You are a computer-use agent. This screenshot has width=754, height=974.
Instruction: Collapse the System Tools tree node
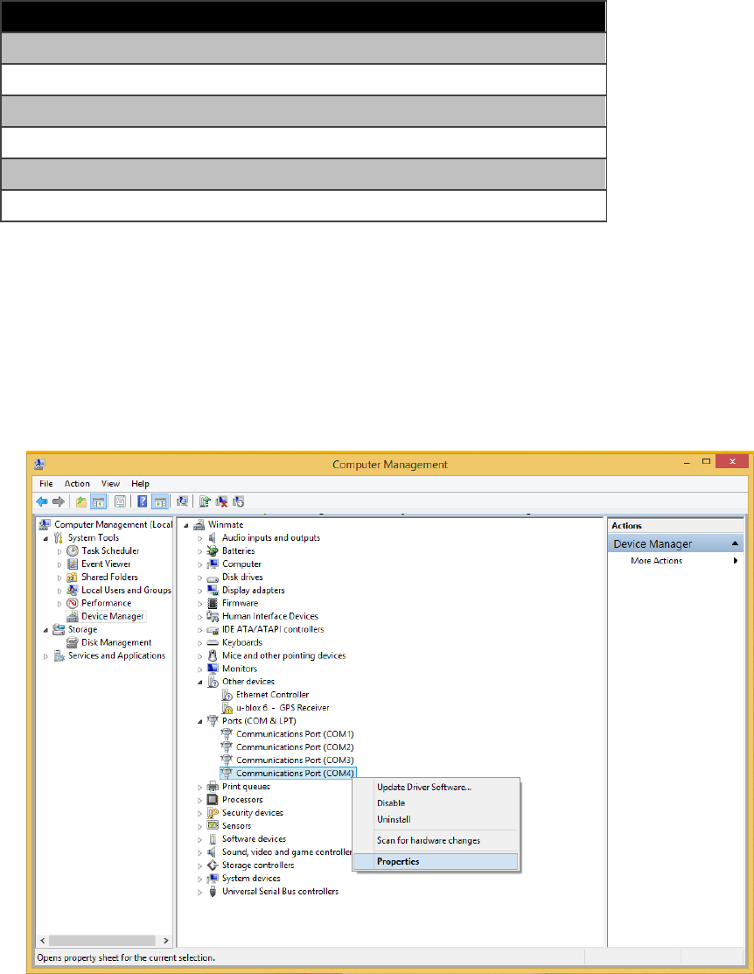(x=46, y=538)
